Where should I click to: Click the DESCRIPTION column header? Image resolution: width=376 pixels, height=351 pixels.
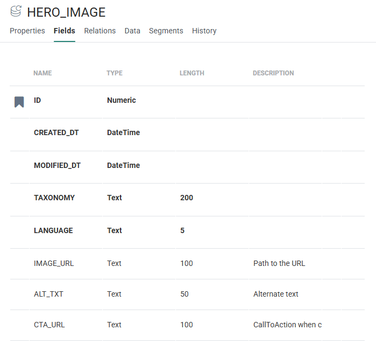(x=273, y=73)
